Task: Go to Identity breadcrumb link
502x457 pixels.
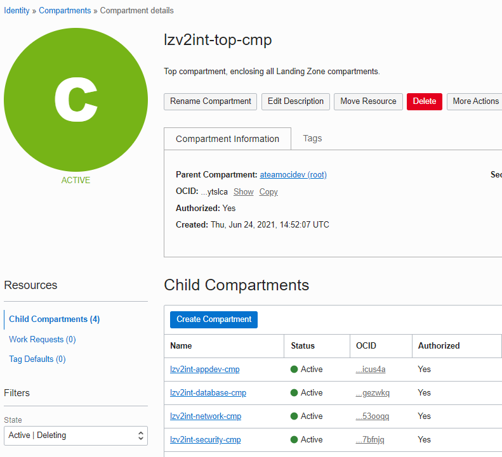Action: coord(17,11)
